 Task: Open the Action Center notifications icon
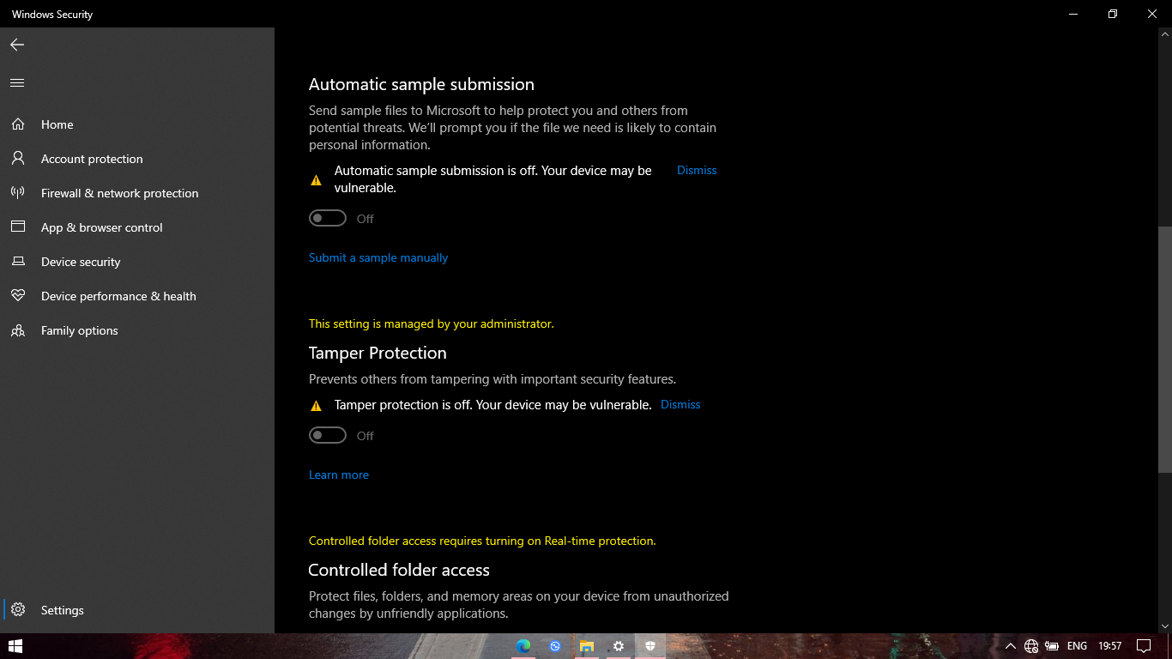(x=1144, y=646)
